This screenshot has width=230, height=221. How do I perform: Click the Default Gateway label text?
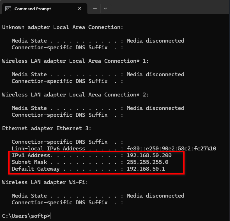tap(35, 169)
